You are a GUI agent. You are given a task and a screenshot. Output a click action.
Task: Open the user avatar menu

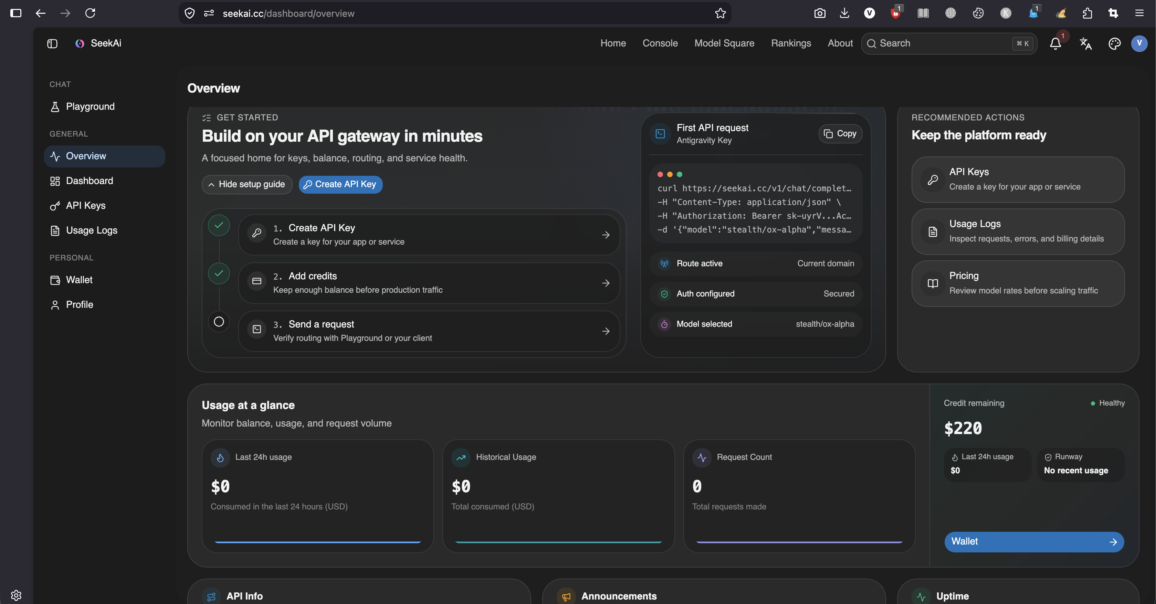pos(1139,43)
